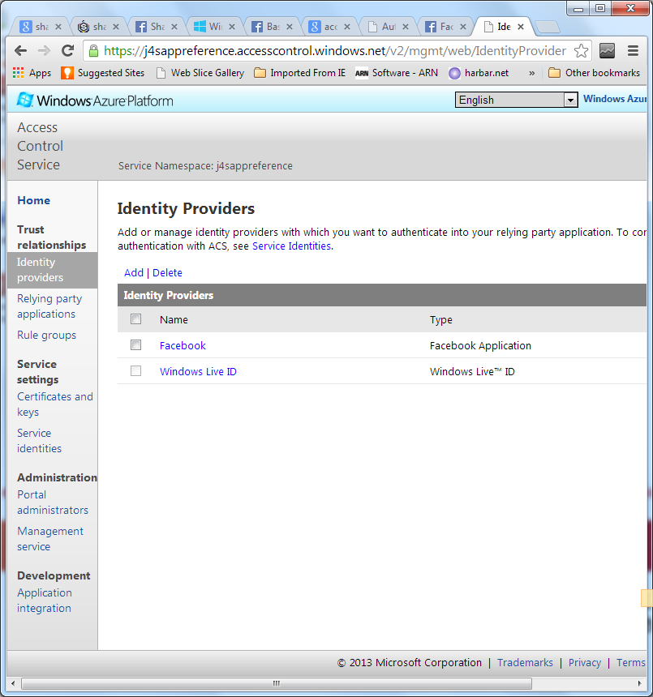Click the scrollbar left arrow
This screenshot has width=653, height=697.
tap(13, 683)
